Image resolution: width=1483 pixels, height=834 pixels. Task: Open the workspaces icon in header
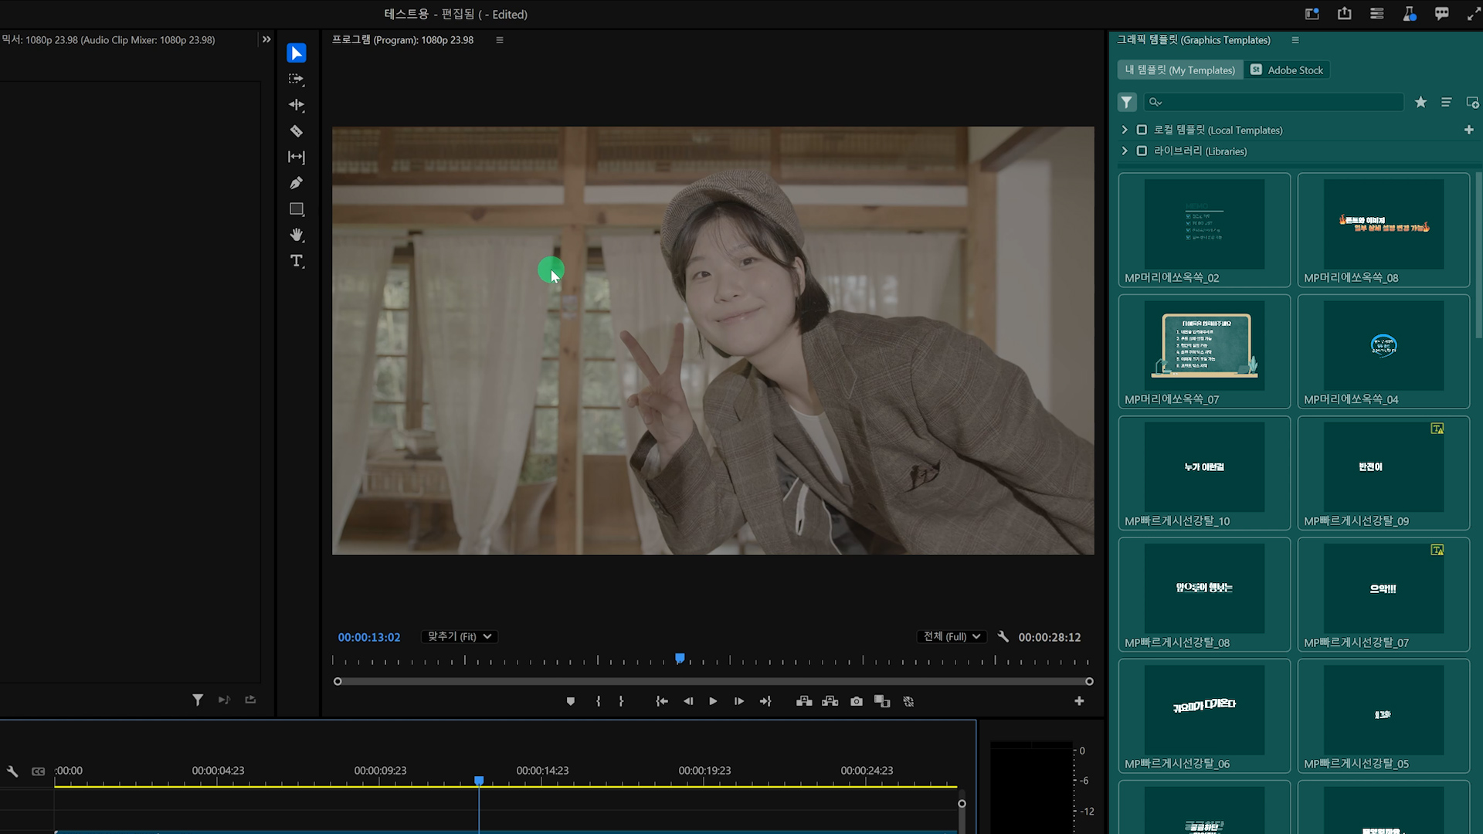(1312, 14)
